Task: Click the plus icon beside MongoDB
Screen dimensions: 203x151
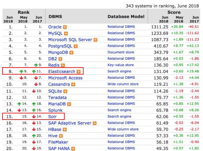Action: coord(71,53)
